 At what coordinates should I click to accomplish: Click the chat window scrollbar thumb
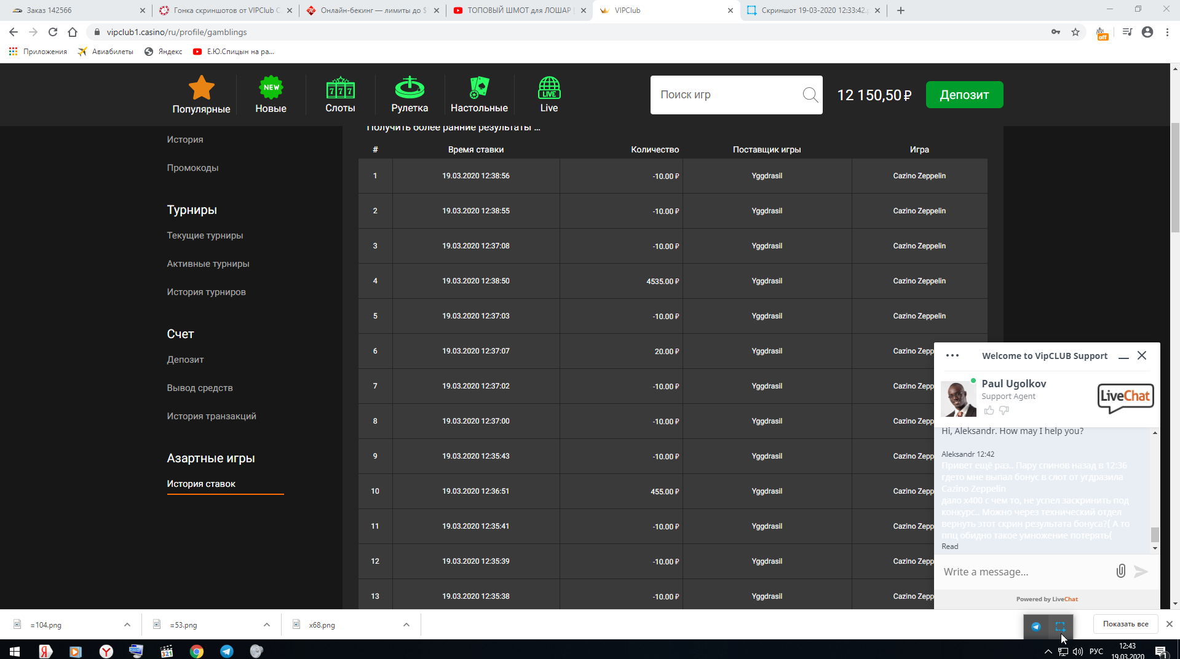pos(1155,534)
